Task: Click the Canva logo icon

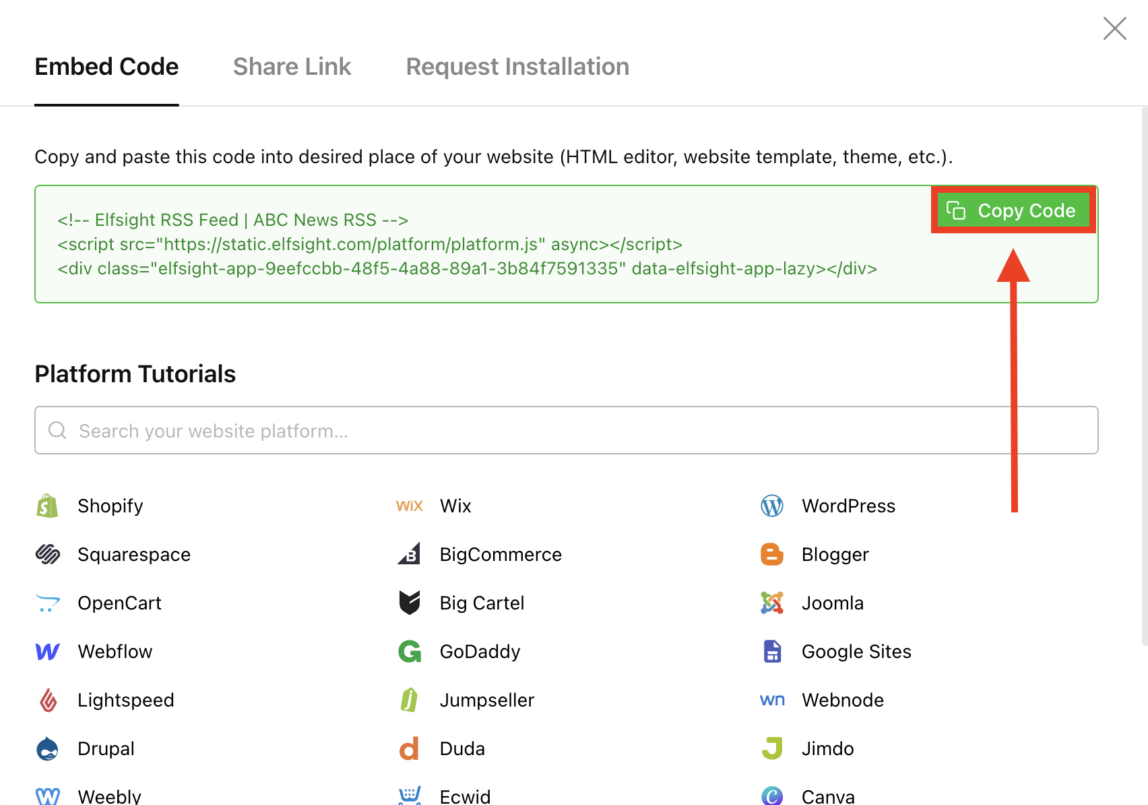Action: pos(772,796)
